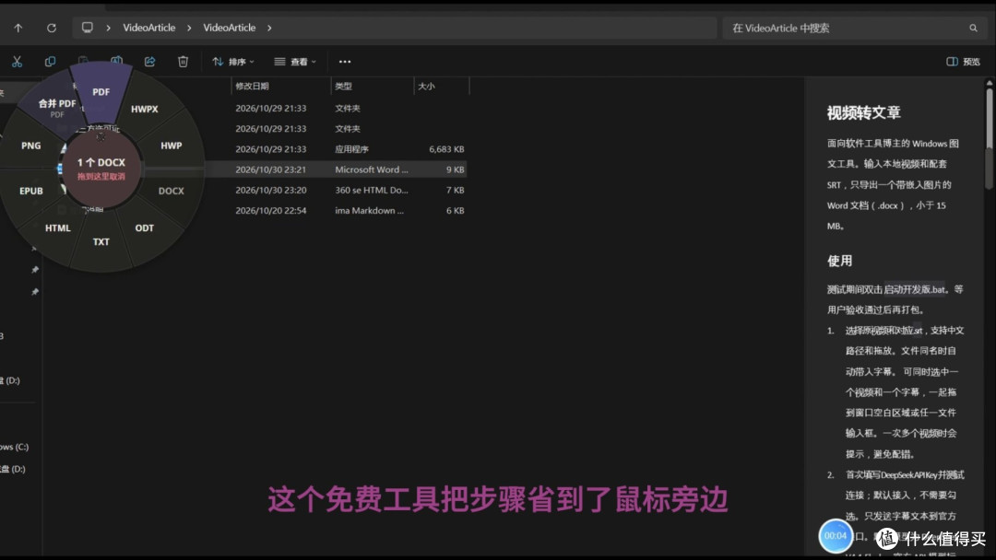This screenshot has width=996, height=560.
Task: Choose merge PDF segment in radial menu
Action: point(56,107)
